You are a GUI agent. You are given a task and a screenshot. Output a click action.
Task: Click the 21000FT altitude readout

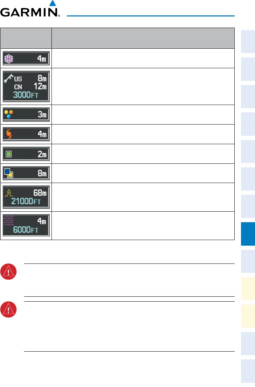coord(28,202)
